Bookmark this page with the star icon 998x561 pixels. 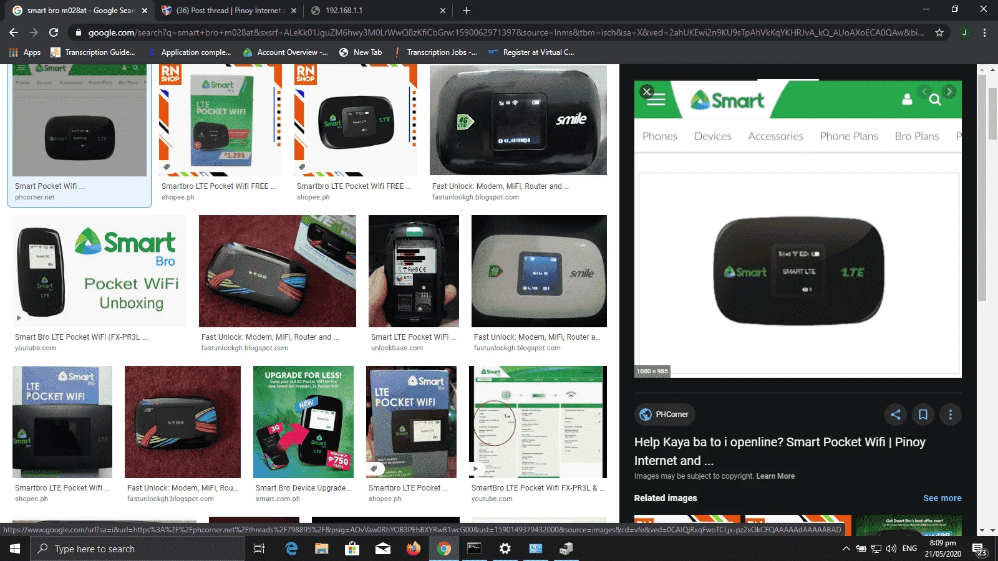coord(939,32)
